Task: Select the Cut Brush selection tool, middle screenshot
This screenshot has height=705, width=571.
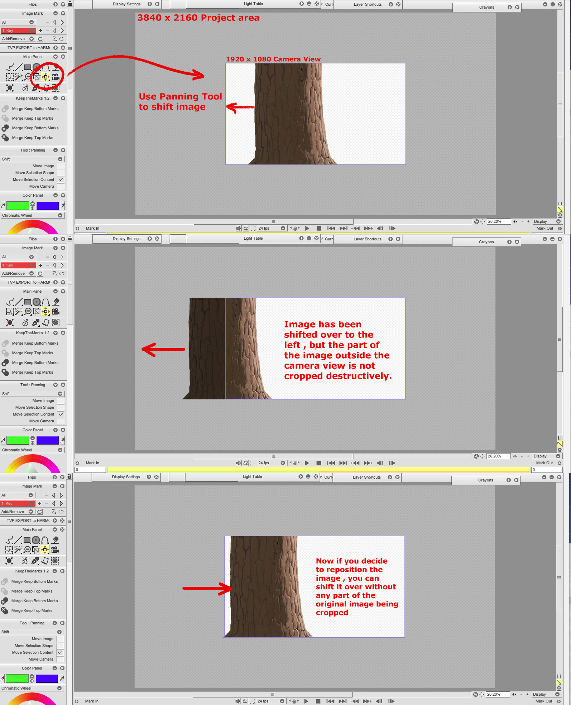Action: pos(10,311)
